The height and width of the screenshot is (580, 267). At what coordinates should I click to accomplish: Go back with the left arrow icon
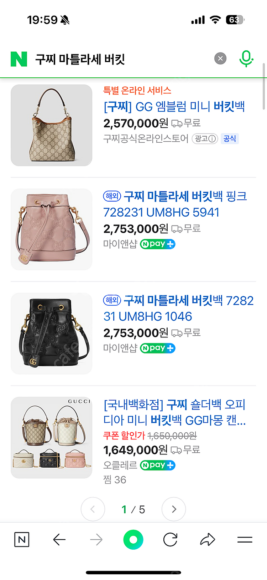point(59,540)
